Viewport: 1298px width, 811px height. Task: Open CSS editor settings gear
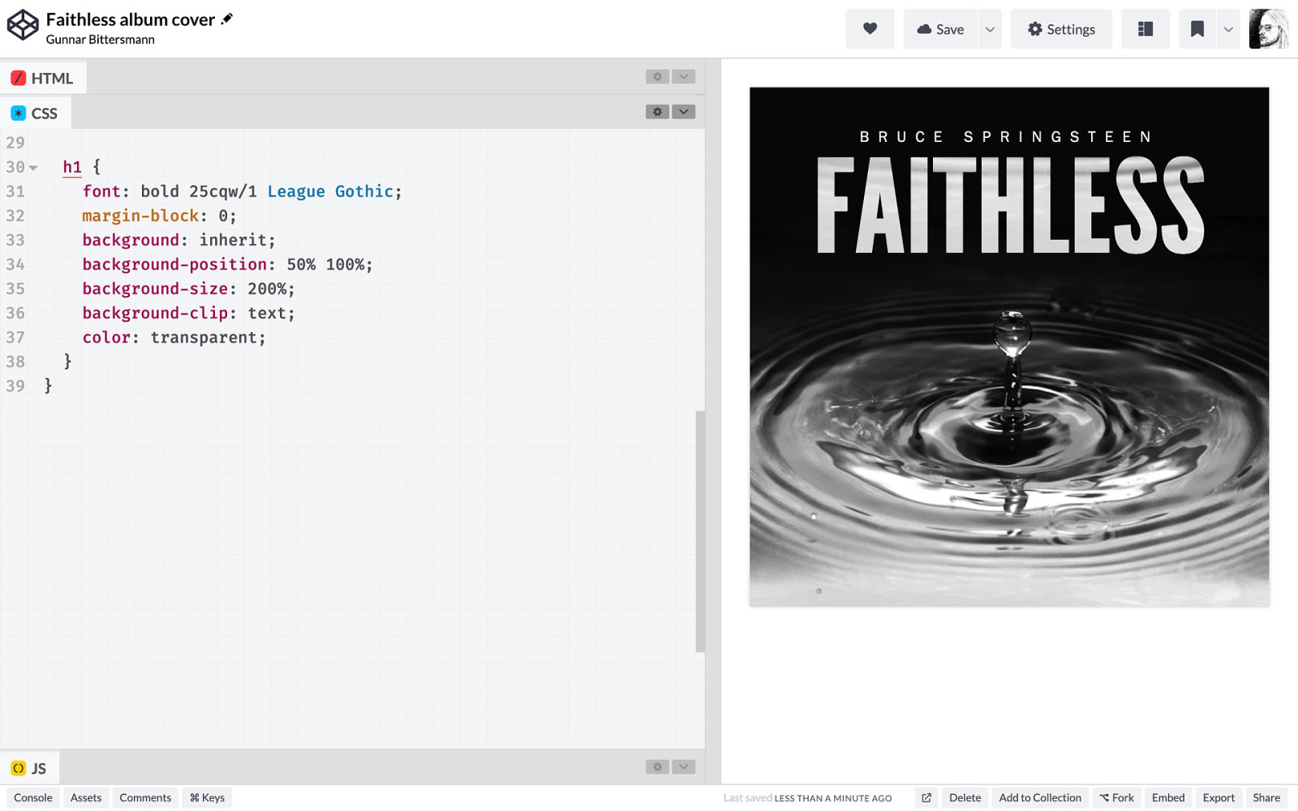(x=657, y=112)
